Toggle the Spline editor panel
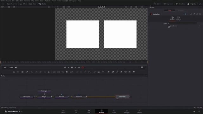This screenshot has height=114, width=203. click(x=157, y=4)
